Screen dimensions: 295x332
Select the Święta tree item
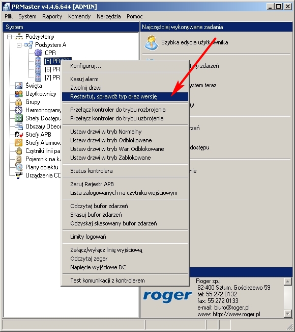[34, 86]
